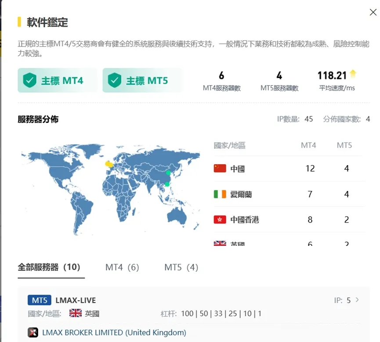
Task: Switch to the MT5 (4) tab
Action: (x=181, y=267)
